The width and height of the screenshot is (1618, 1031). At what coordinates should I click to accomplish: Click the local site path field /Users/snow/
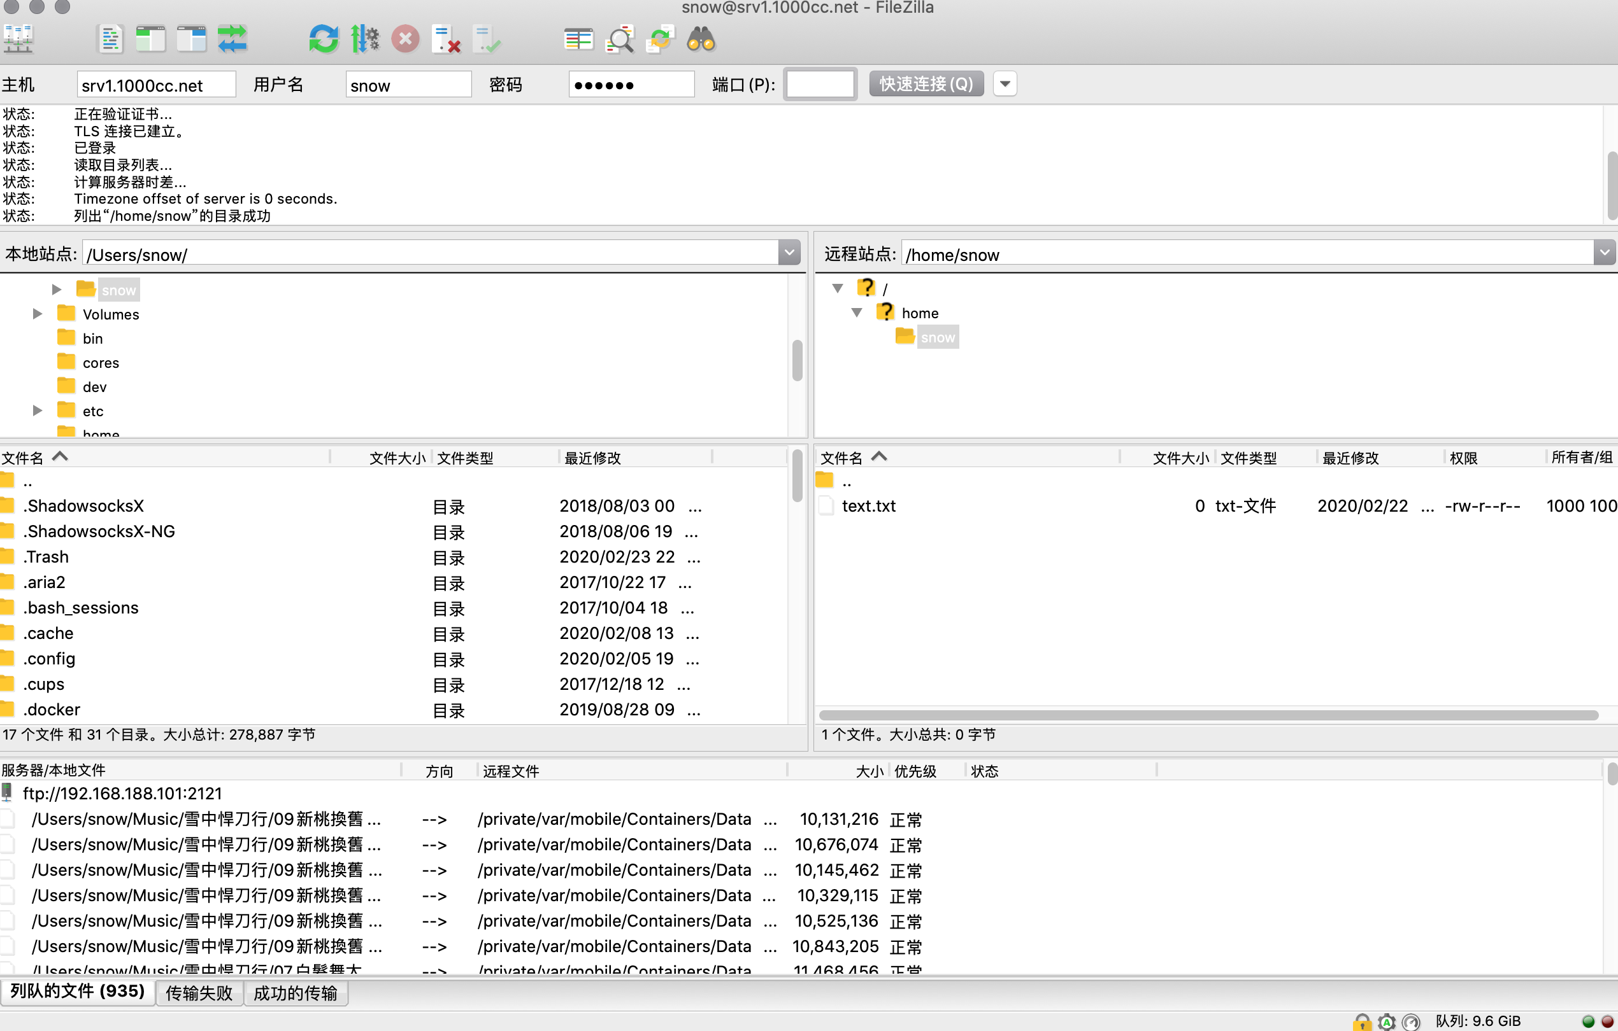click(431, 254)
